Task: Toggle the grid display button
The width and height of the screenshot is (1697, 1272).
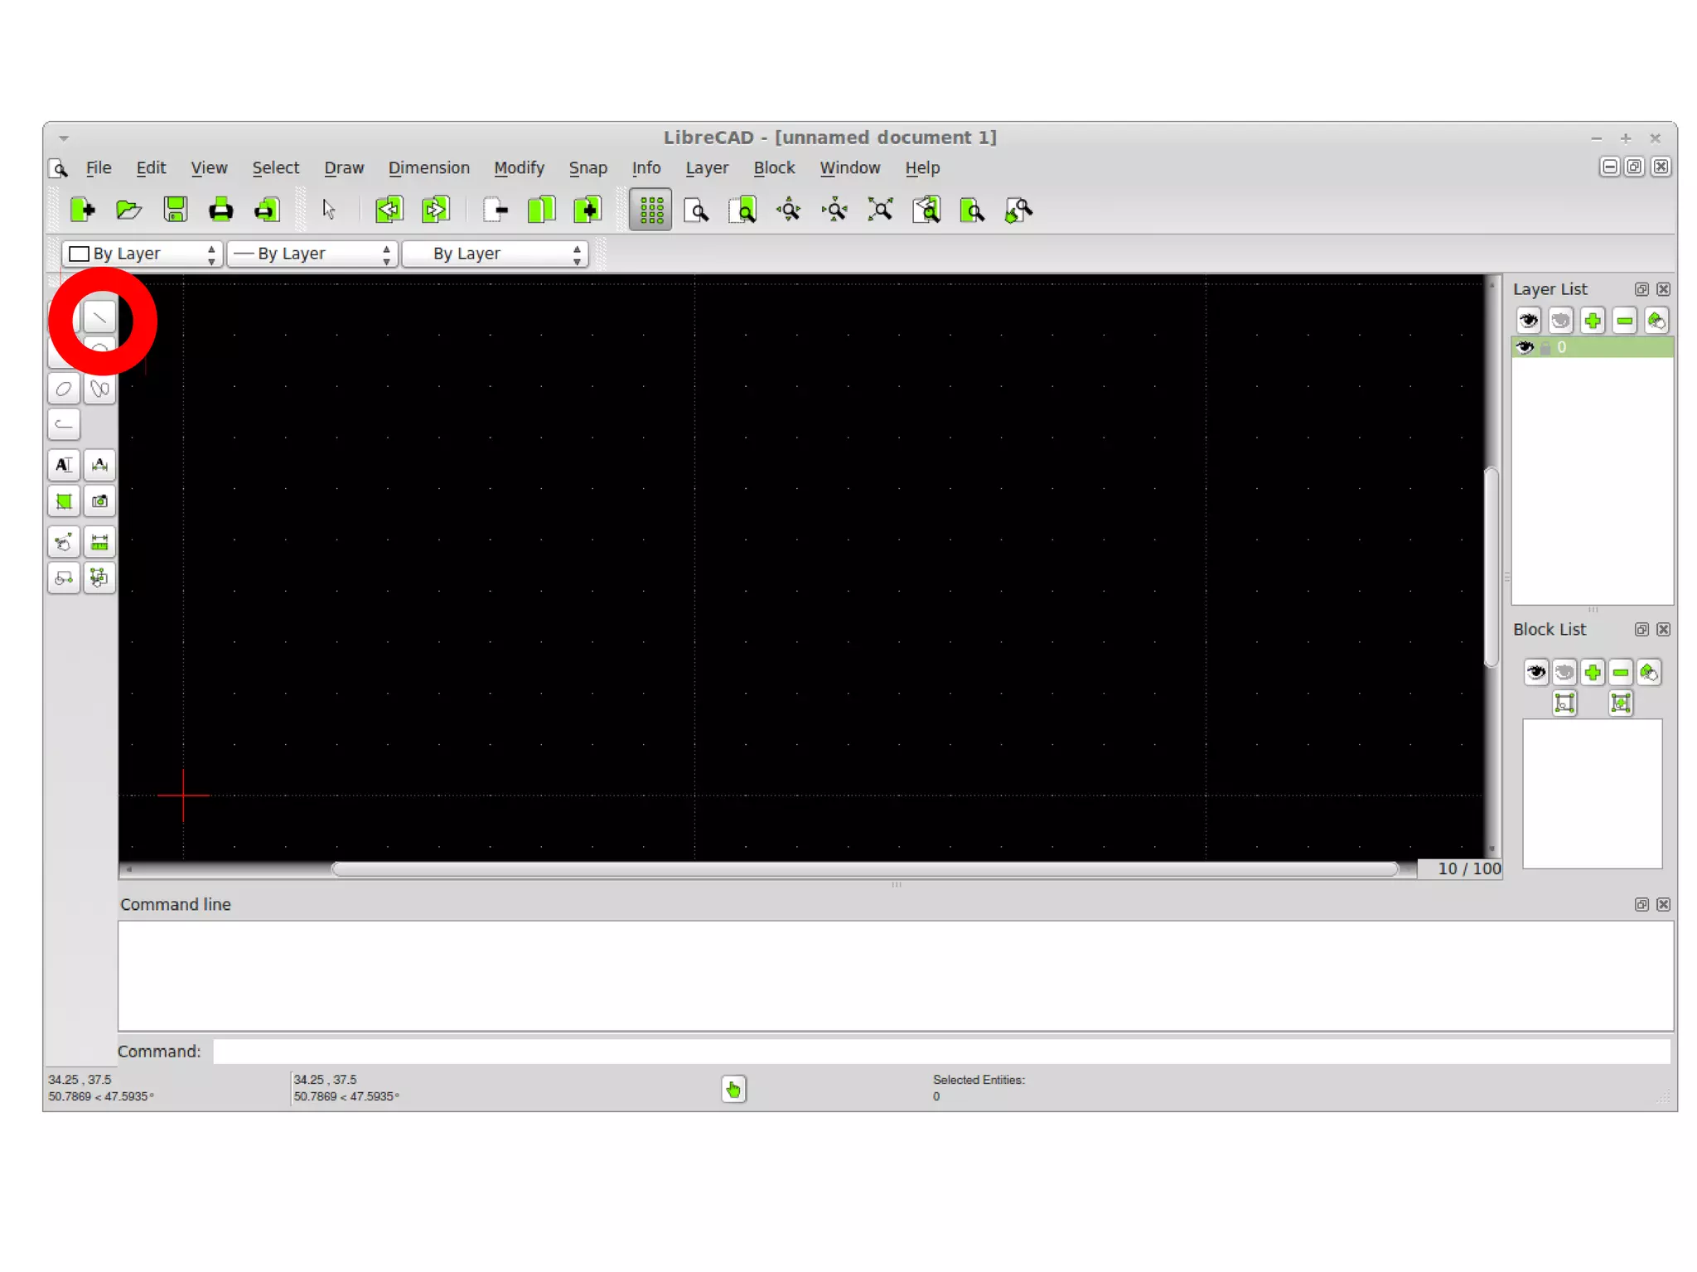Action: 650,210
